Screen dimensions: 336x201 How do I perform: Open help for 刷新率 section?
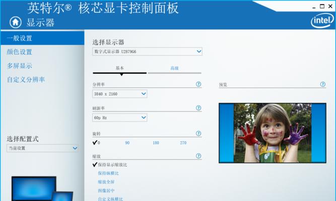(198, 108)
